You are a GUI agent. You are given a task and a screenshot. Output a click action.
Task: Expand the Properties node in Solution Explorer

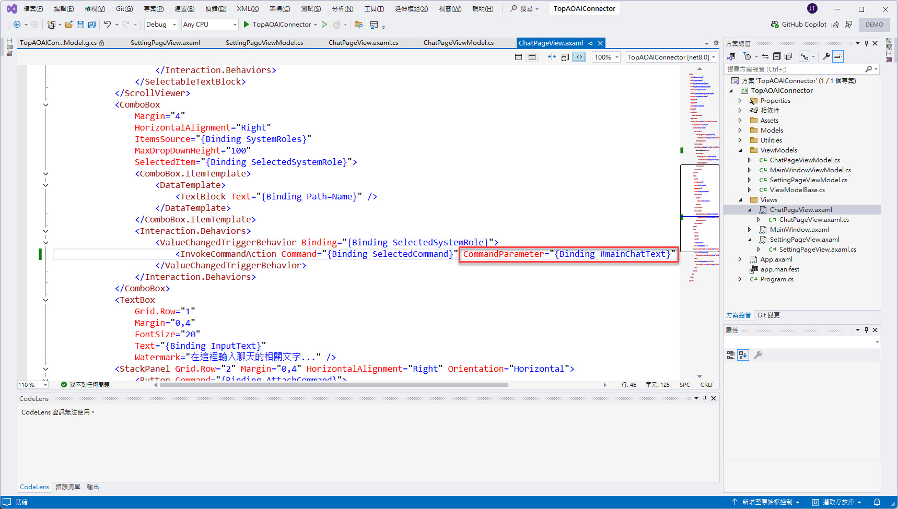tap(740, 101)
